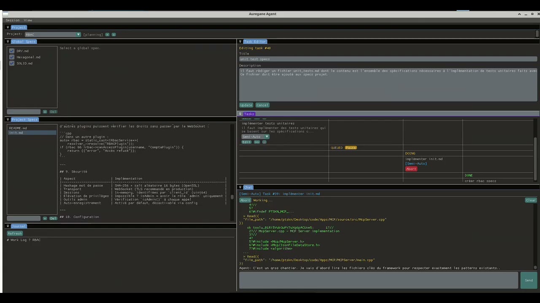Advance task with the >> button
Screen dimensions: 540x303
click(256, 142)
